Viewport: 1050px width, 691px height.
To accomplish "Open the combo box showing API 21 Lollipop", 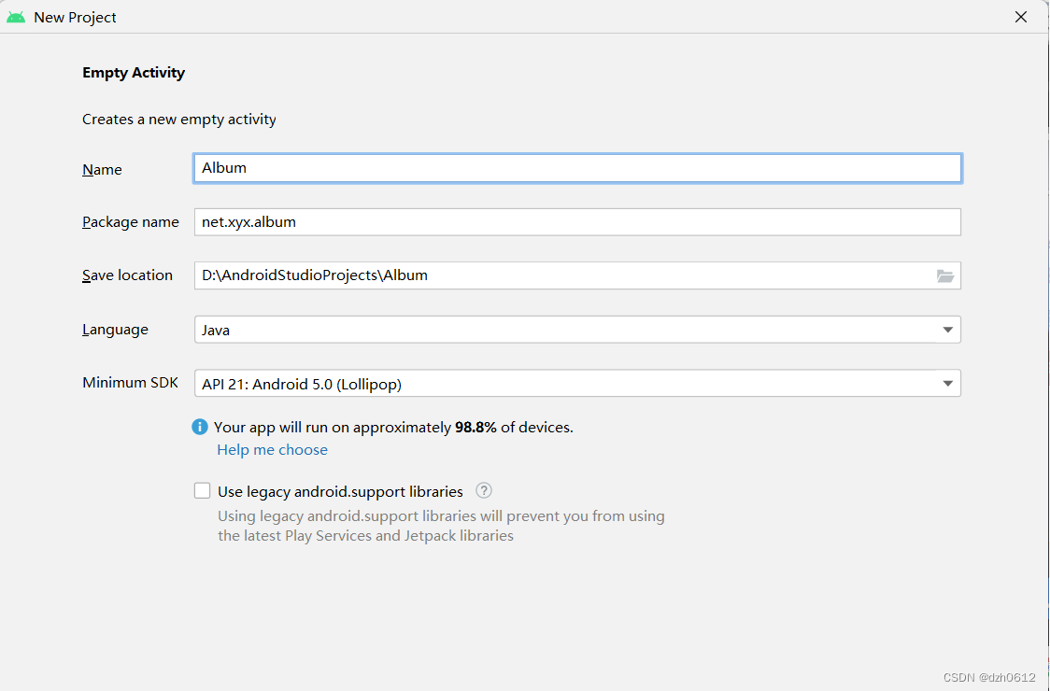I will (x=560, y=384).
